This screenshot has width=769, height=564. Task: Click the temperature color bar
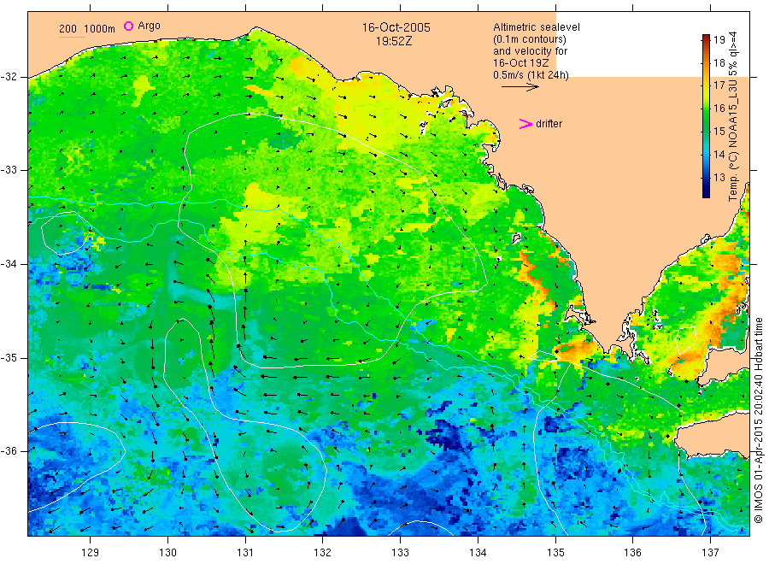click(x=706, y=116)
